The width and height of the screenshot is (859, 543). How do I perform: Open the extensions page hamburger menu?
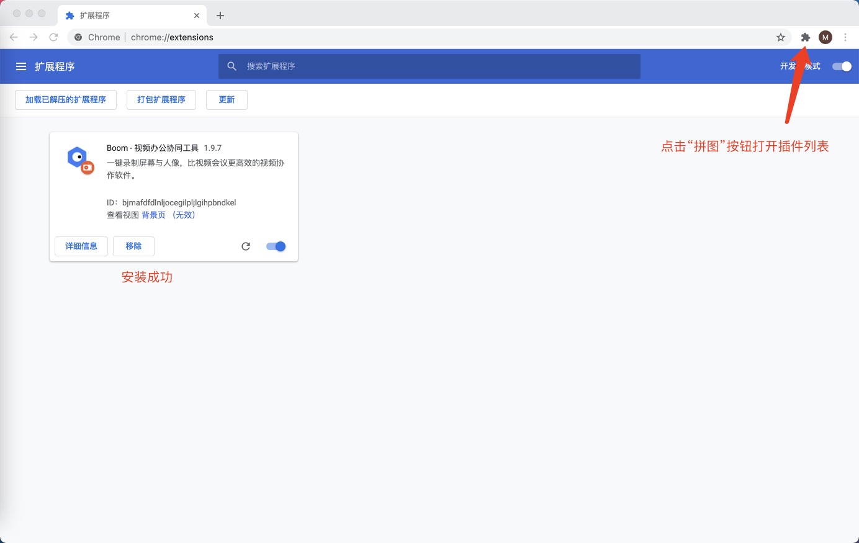[20, 66]
